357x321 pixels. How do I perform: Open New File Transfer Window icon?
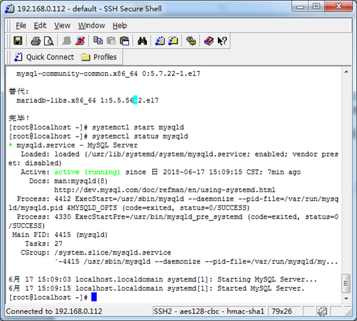pyautogui.click(x=173, y=41)
